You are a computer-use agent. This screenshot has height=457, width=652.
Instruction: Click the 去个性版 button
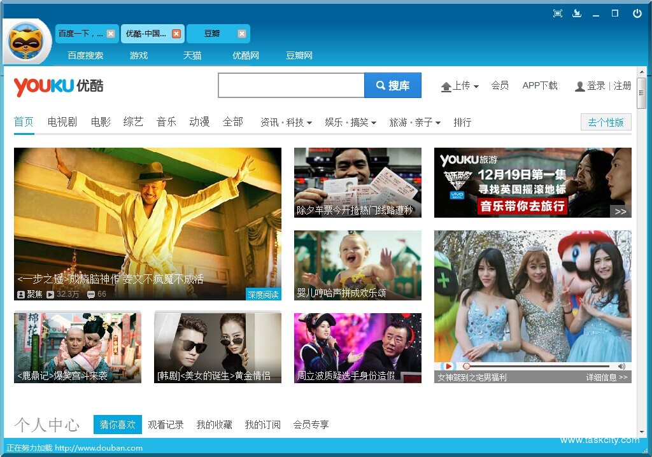point(605,122)
